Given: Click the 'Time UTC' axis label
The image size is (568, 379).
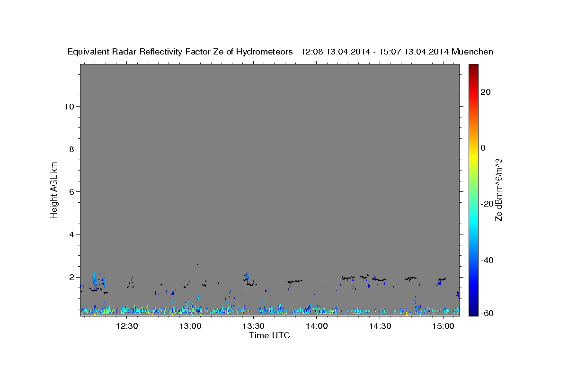Looking at the screenshot, I should click(269, 335).
